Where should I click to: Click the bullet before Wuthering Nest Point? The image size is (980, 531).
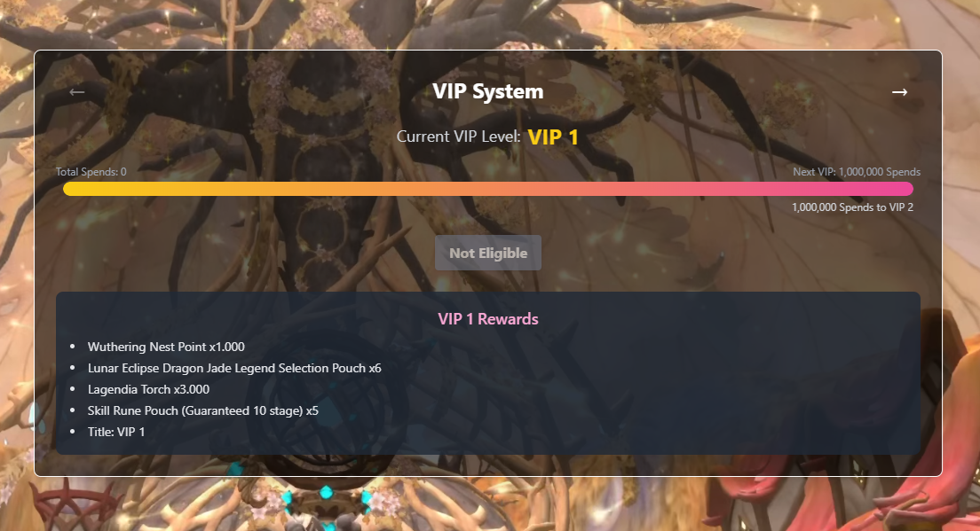pos(73,347)
